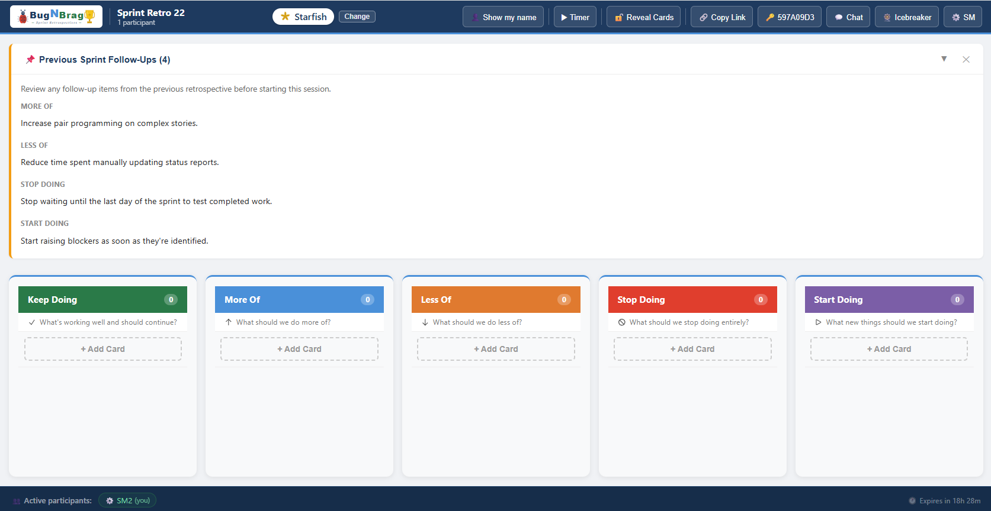Open the Chat panel

click(x=848, y=17)
